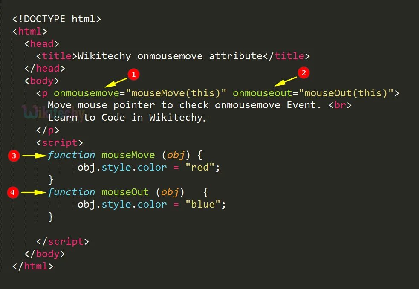Click the DOCTYPE html declaration line
419x289 pixels.
57,19
